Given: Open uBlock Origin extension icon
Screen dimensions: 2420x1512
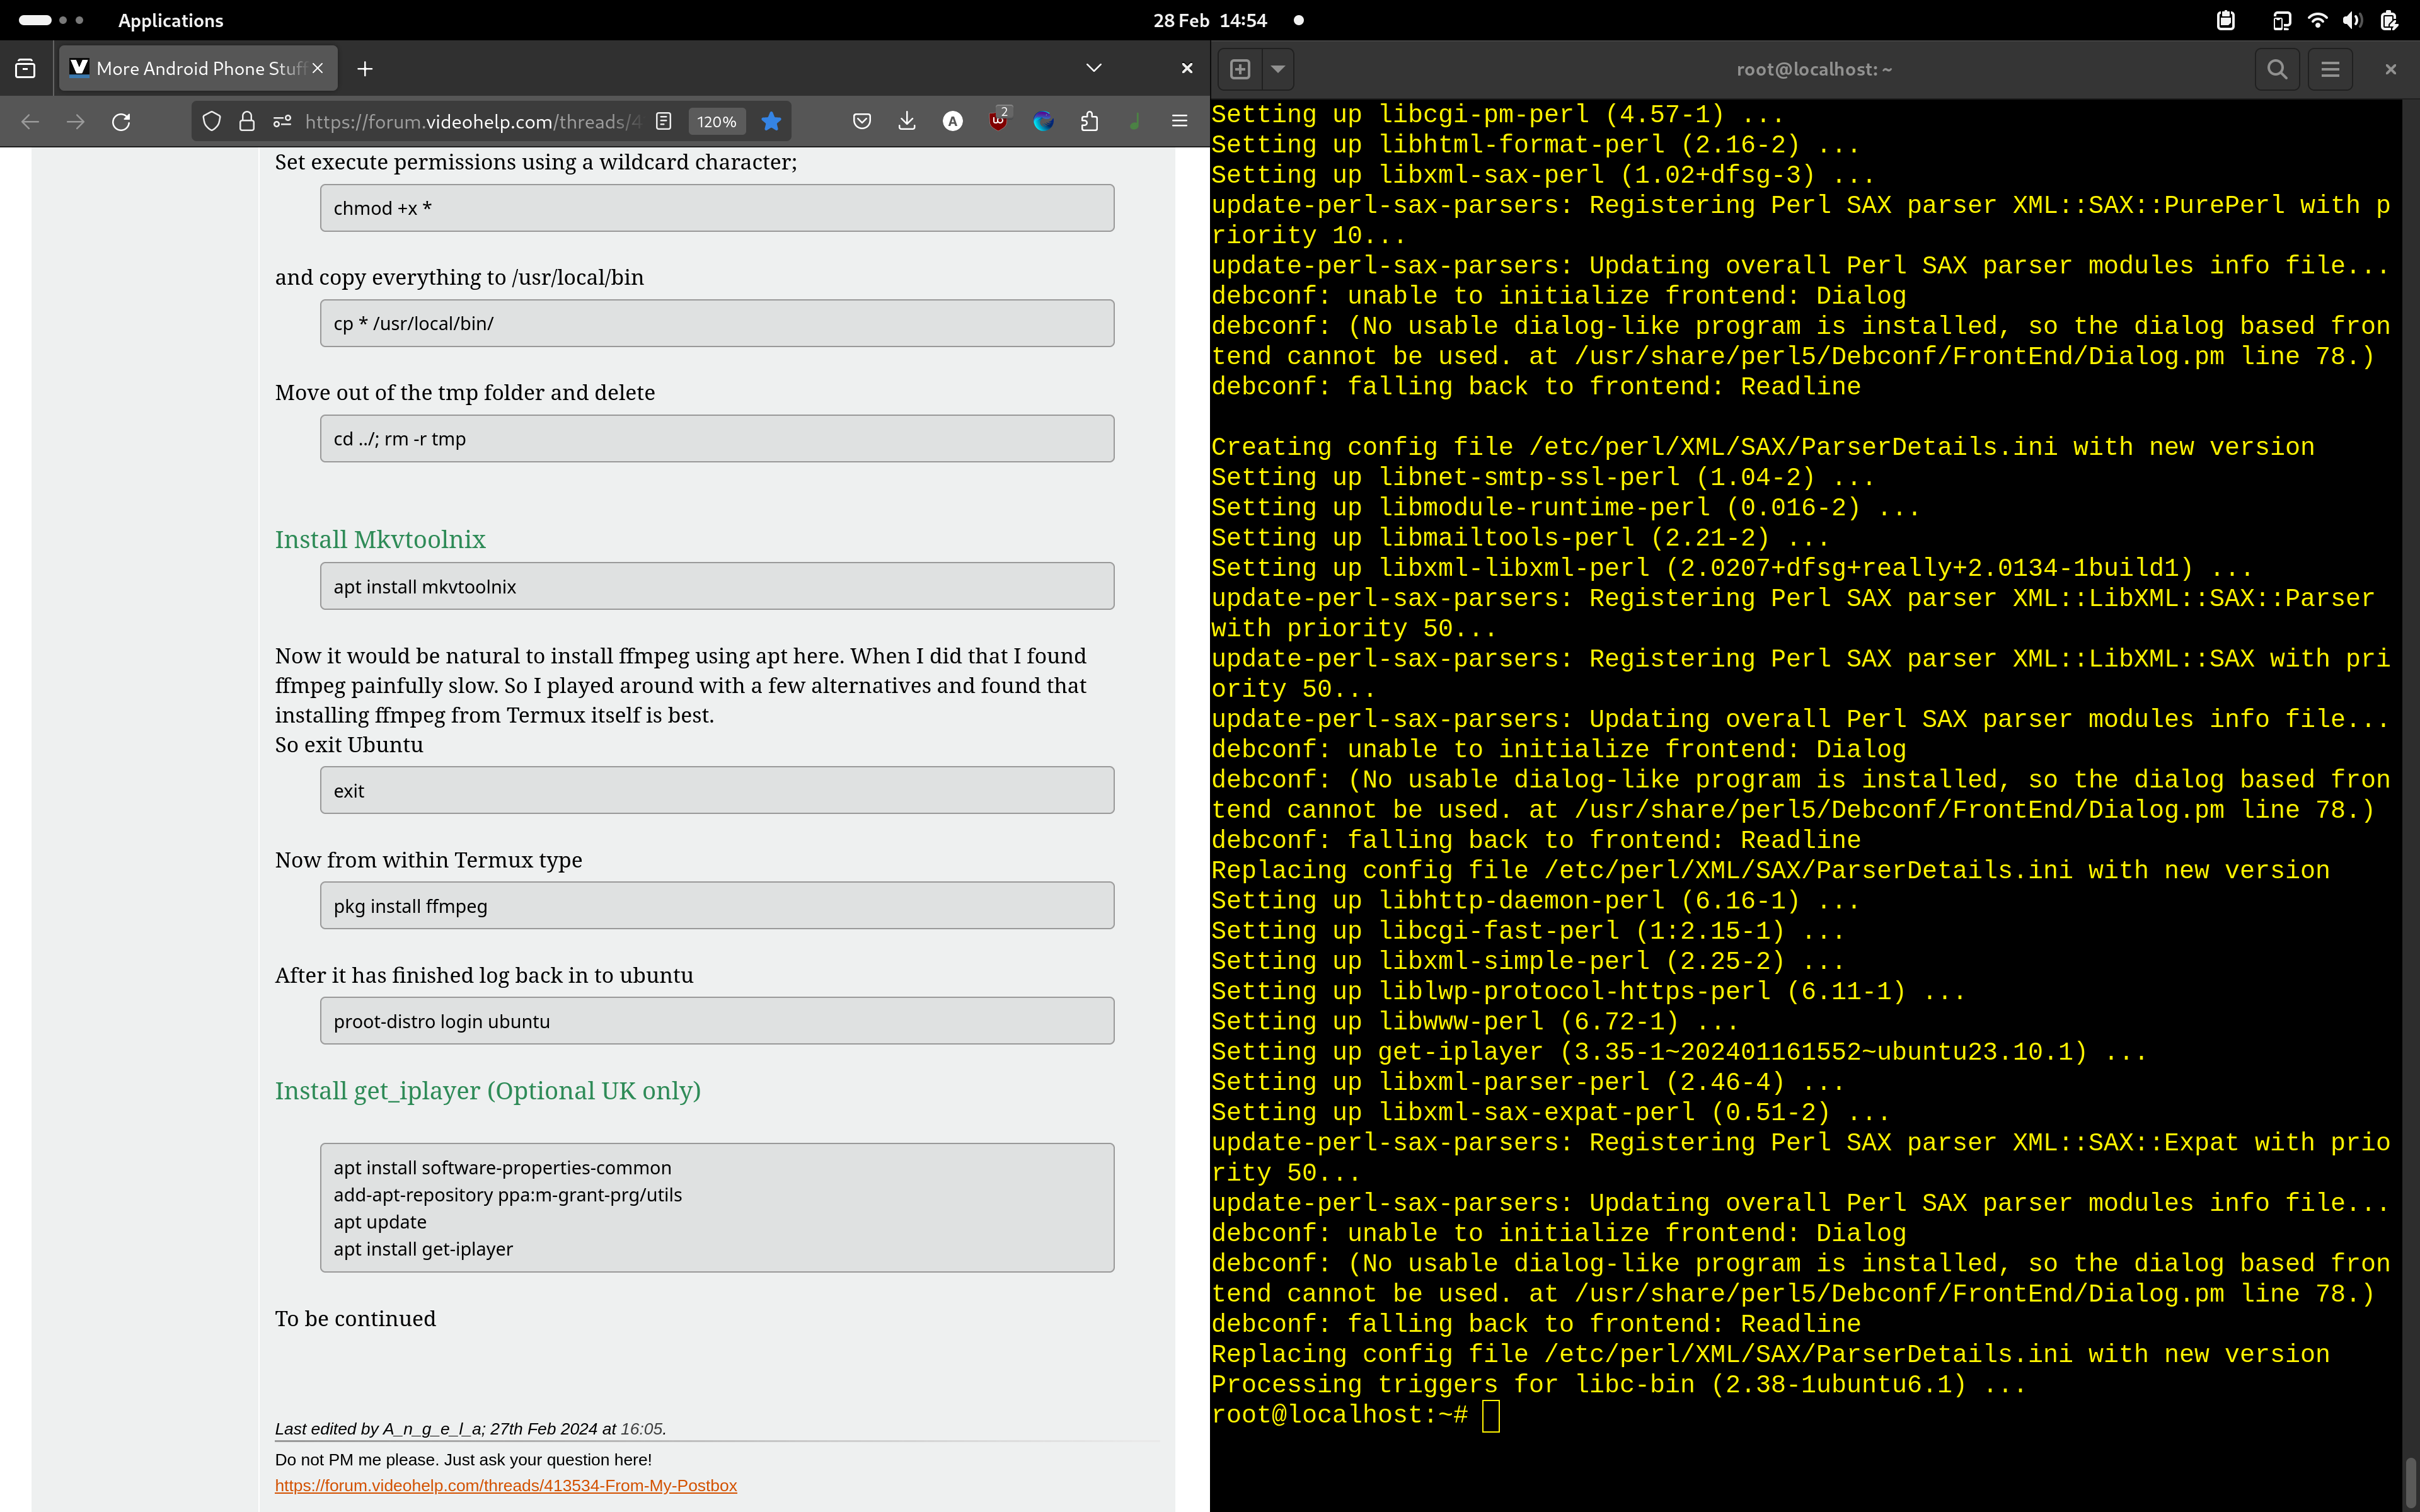Looking at the screenshot, I should click(998, 122).
